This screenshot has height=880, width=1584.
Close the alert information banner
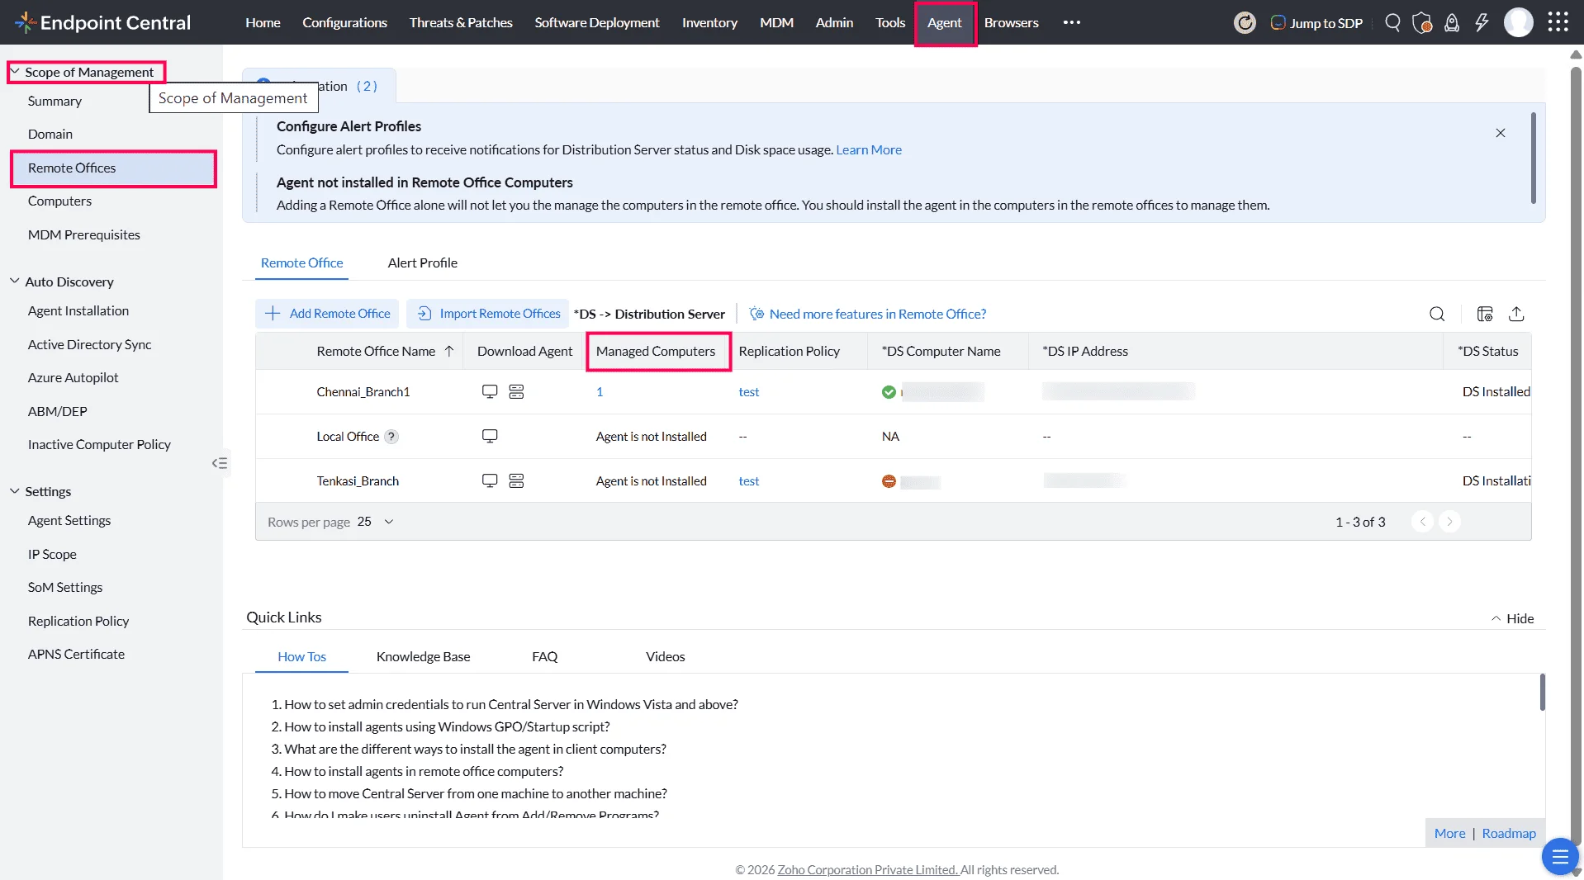coord(1501,133)
